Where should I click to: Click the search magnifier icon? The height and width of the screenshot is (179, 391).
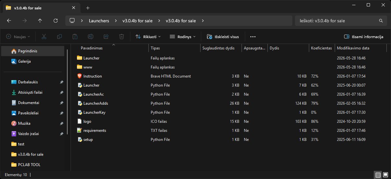381,21
